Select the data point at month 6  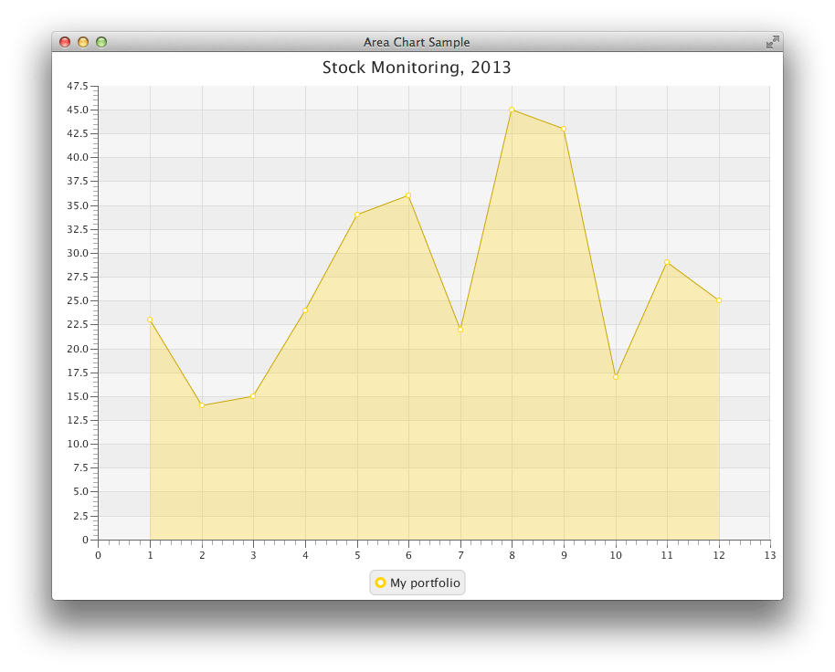[x=408, y=195]
